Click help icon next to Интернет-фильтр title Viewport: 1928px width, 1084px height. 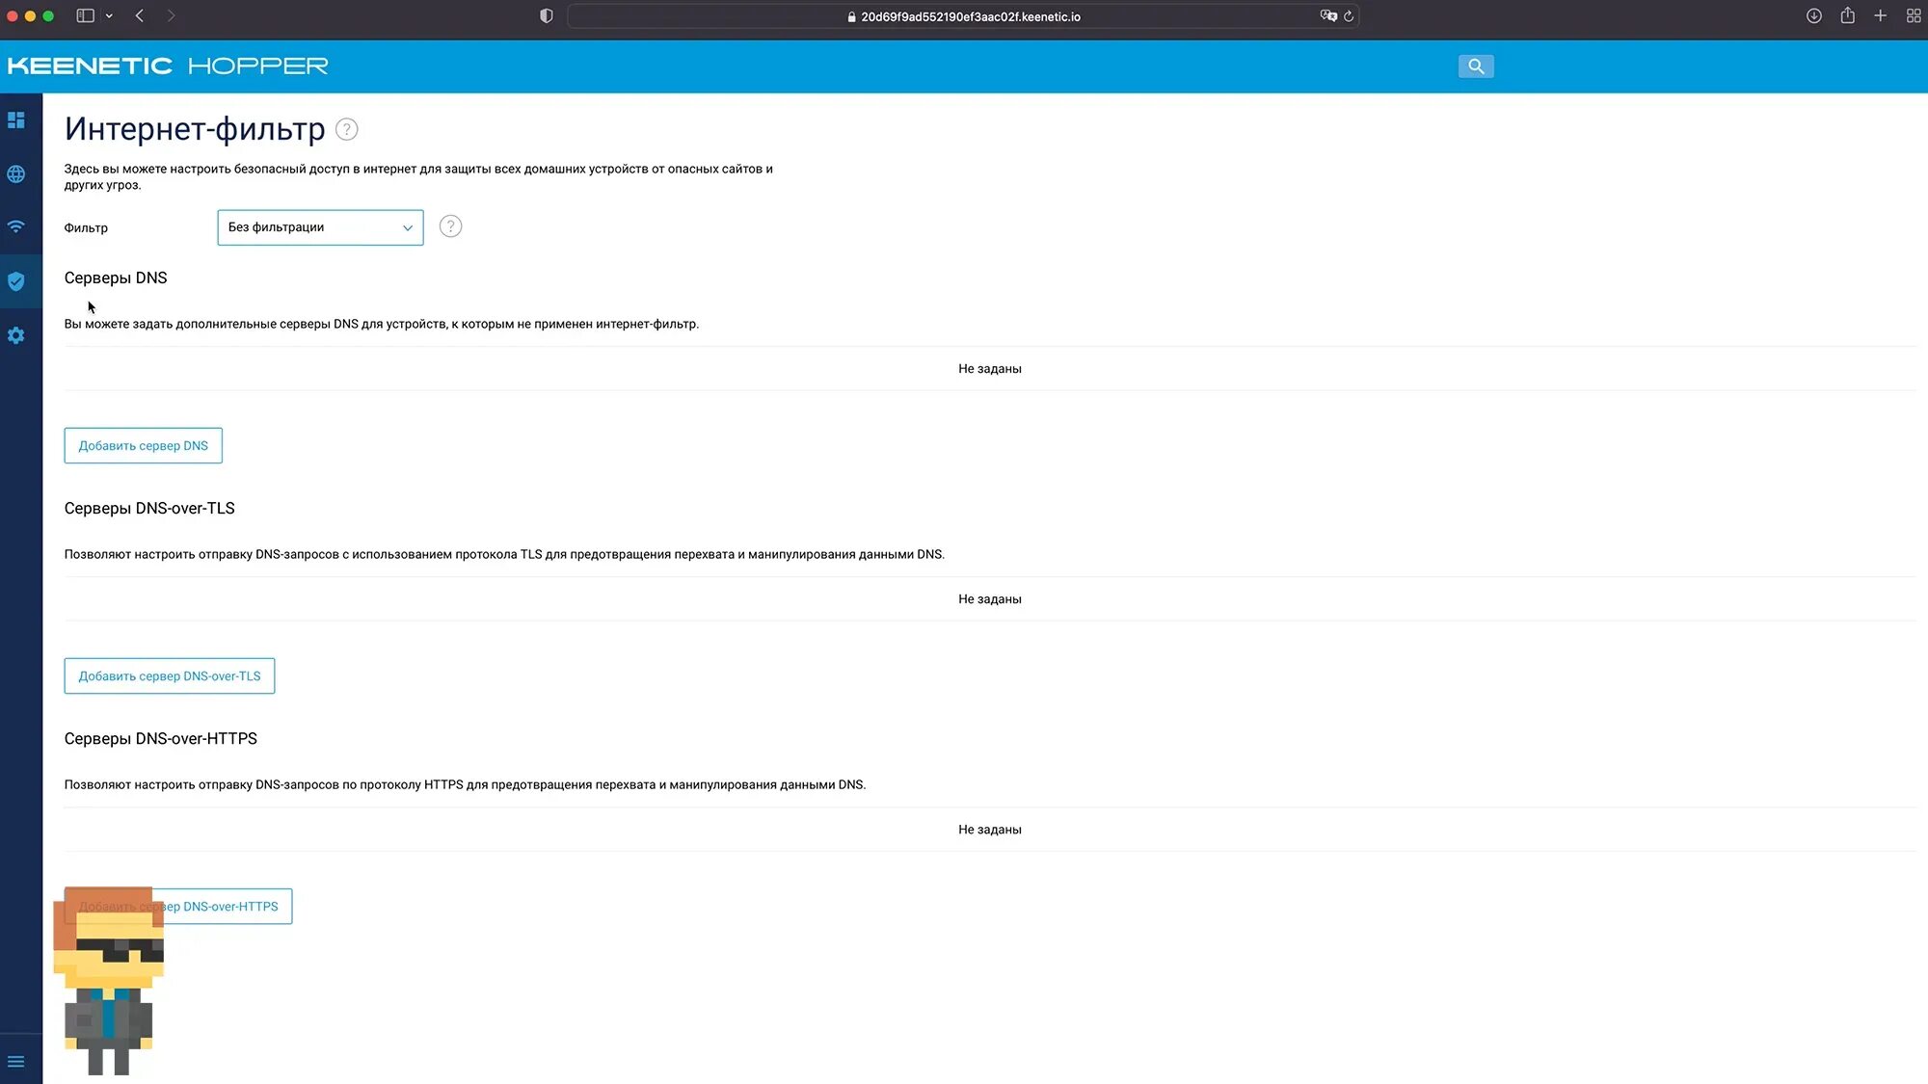tap(347, 129)
